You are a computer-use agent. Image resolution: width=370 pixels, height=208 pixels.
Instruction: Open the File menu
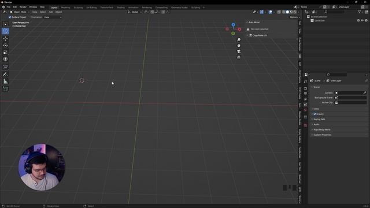pos(9,7)
